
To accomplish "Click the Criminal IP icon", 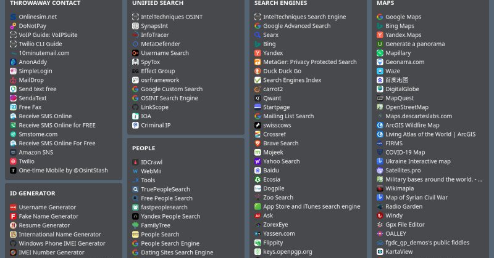I will click(135, 126).
